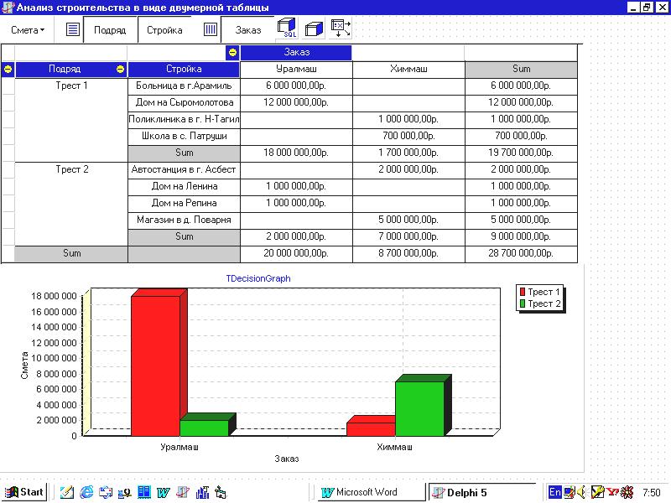
Task: Click the Поликлиника в г. Н-Тагил cell
Action: coord(184,119)
